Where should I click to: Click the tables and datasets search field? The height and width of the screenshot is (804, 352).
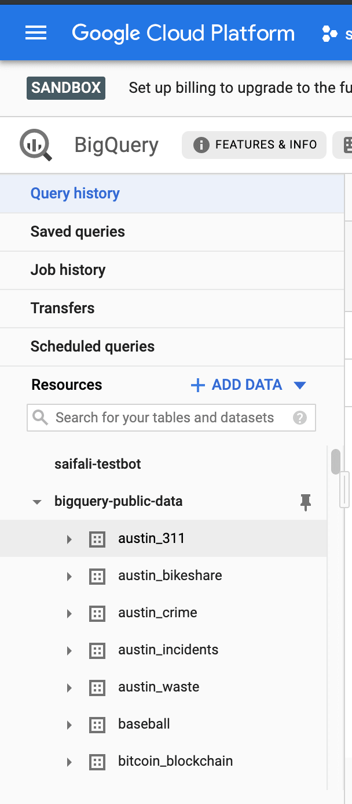tap(171, 418)
